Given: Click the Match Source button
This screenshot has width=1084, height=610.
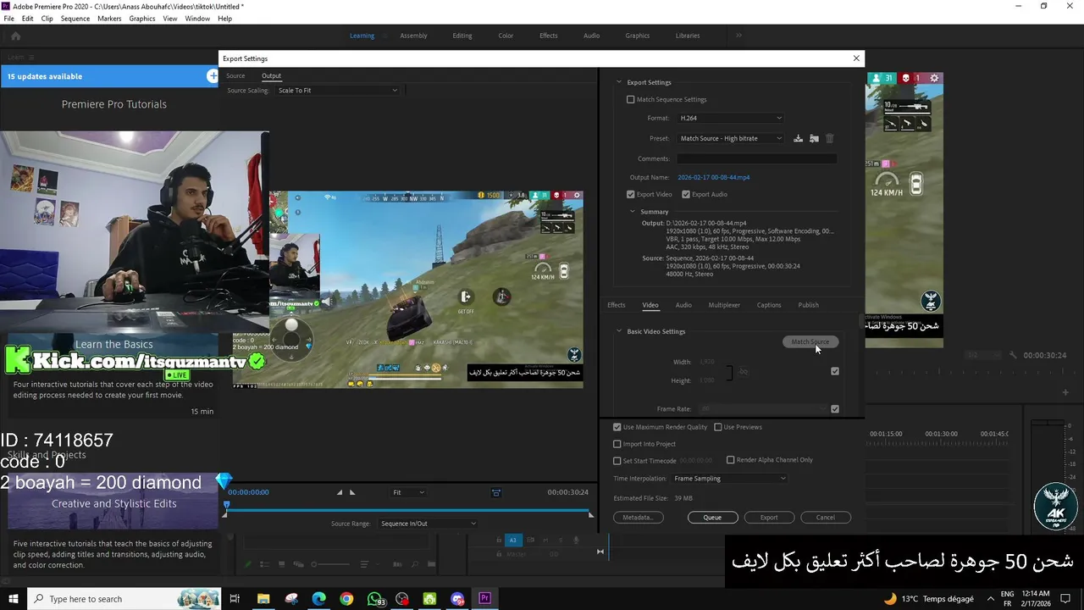Looking at the screenshot, I should point(810,342).
